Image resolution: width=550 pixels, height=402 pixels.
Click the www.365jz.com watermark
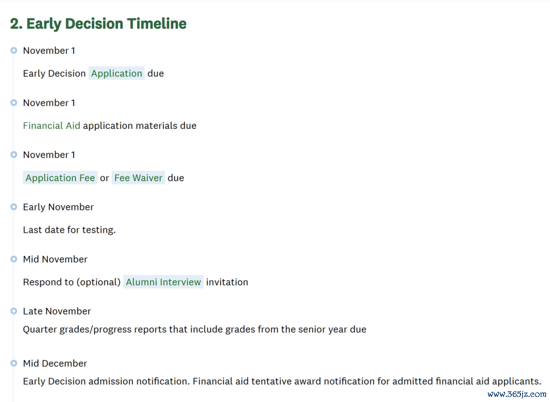[x=517, y=394]
